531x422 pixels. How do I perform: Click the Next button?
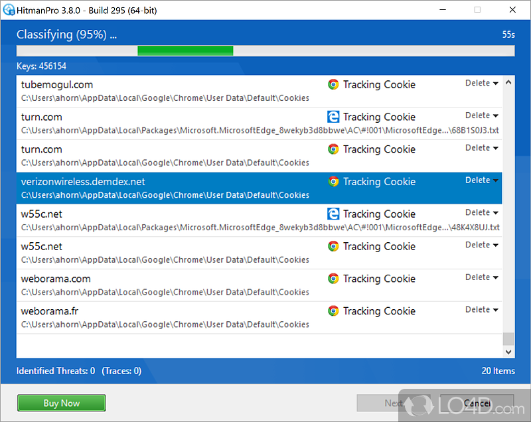click(x=393, y=403)
